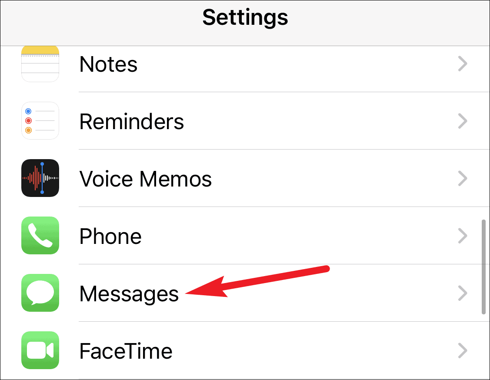Click the chevron in the Messages row
The height and width of the screenshot is (380, 490).
pyautogui.click(x=463, y=293)
